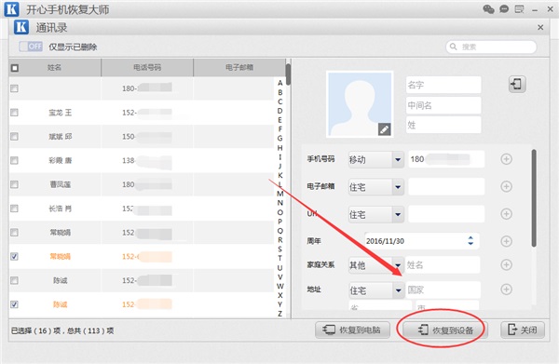Select the black 陈诚 contact row name
Viewport: 559px width, 364px height.
click(61, 280)
